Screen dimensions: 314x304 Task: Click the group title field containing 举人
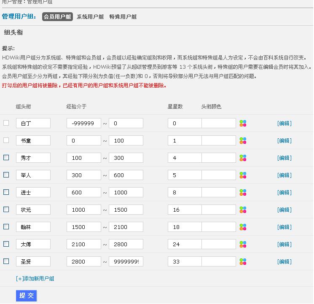click(33, 175)
